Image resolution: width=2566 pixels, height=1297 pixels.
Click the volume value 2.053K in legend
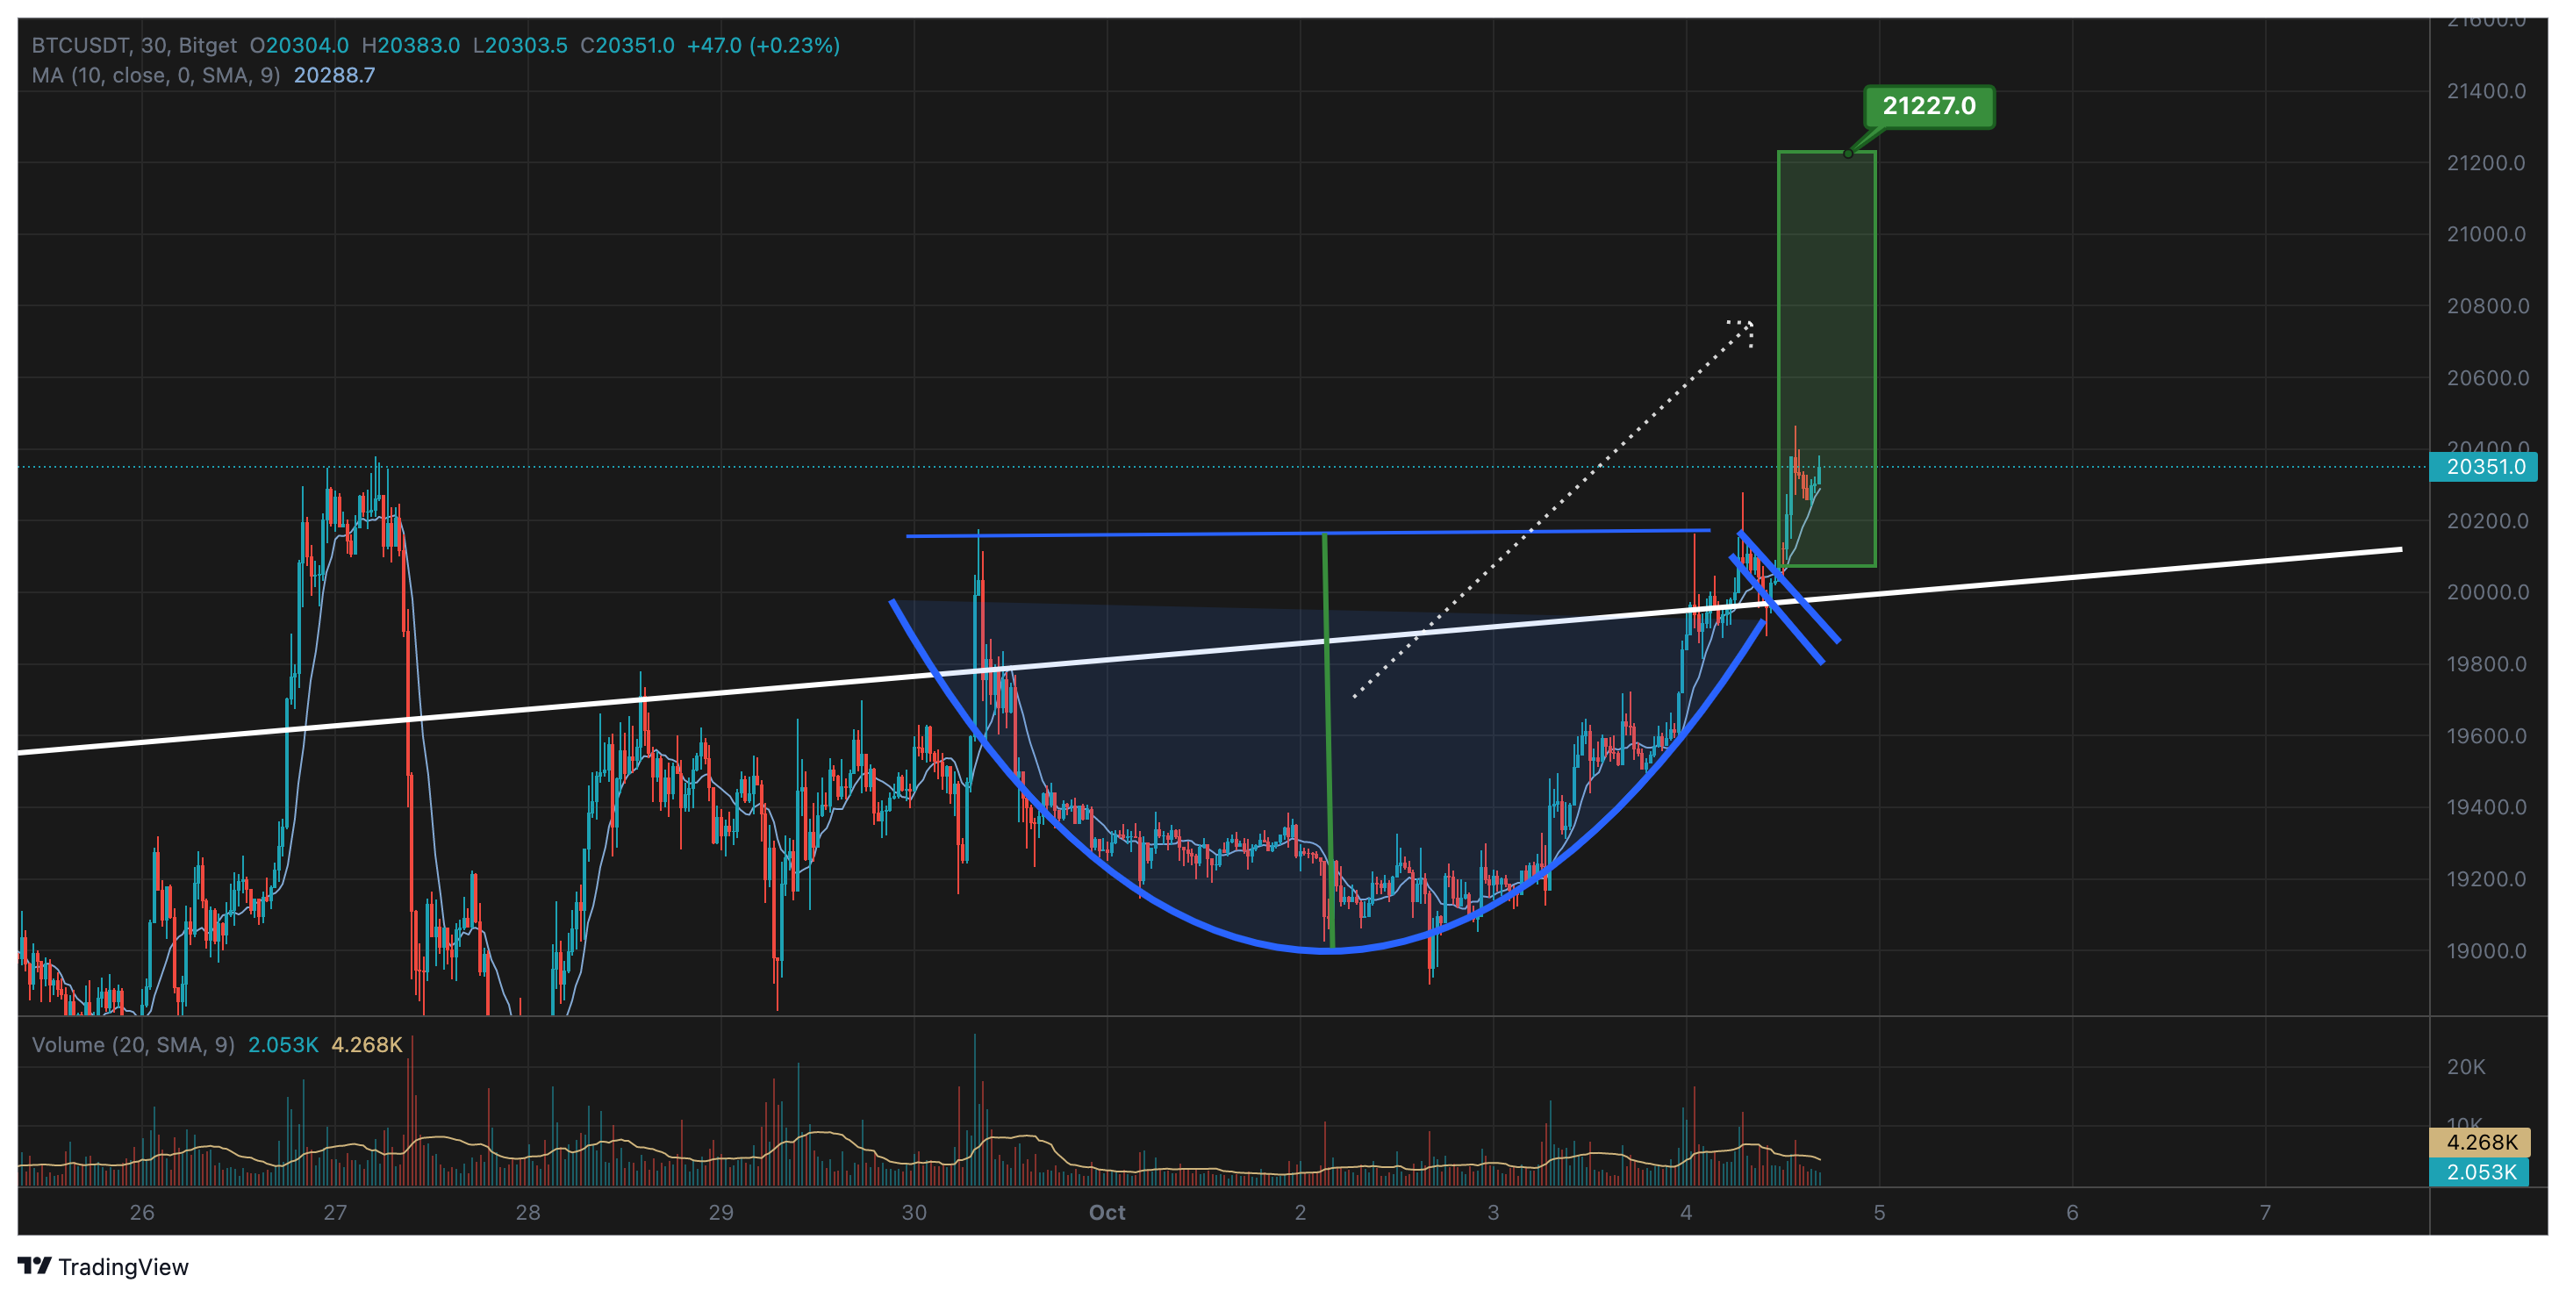click(283, 1044)
